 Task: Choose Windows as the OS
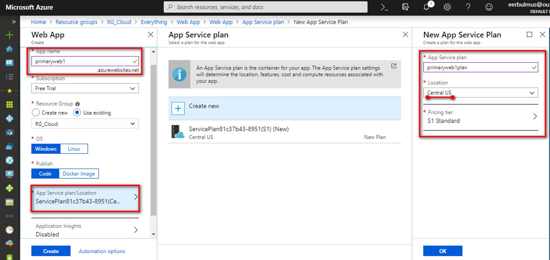(46, 149)
